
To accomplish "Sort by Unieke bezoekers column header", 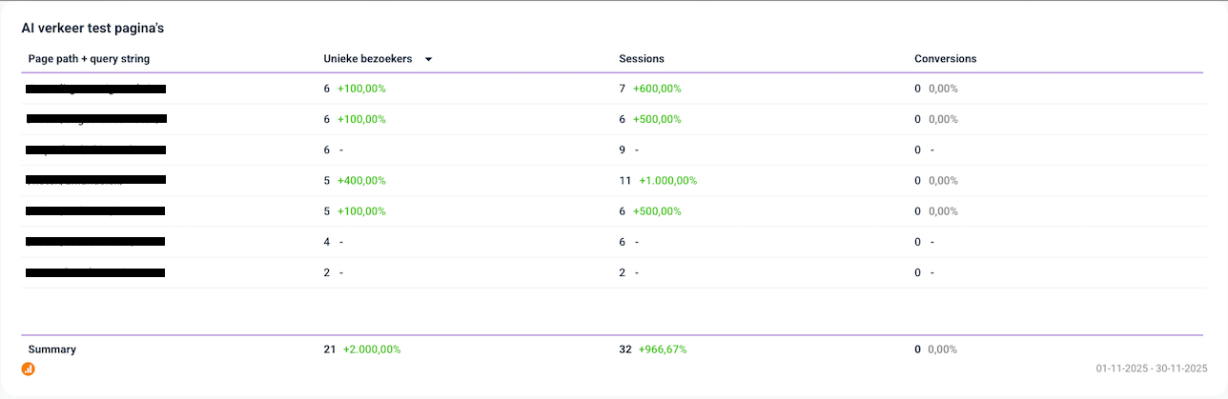I will click(x=368, y=59).
